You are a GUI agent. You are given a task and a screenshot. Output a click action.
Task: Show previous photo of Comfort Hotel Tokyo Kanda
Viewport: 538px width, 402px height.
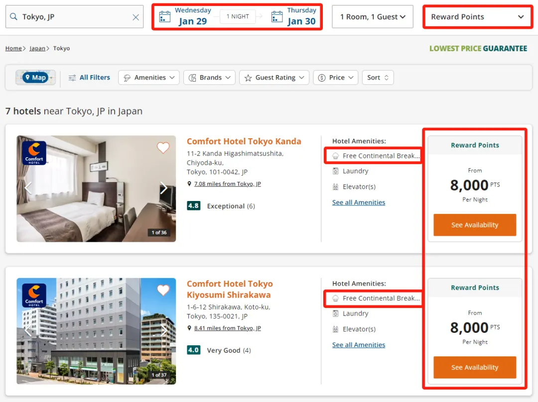[28, 188]
